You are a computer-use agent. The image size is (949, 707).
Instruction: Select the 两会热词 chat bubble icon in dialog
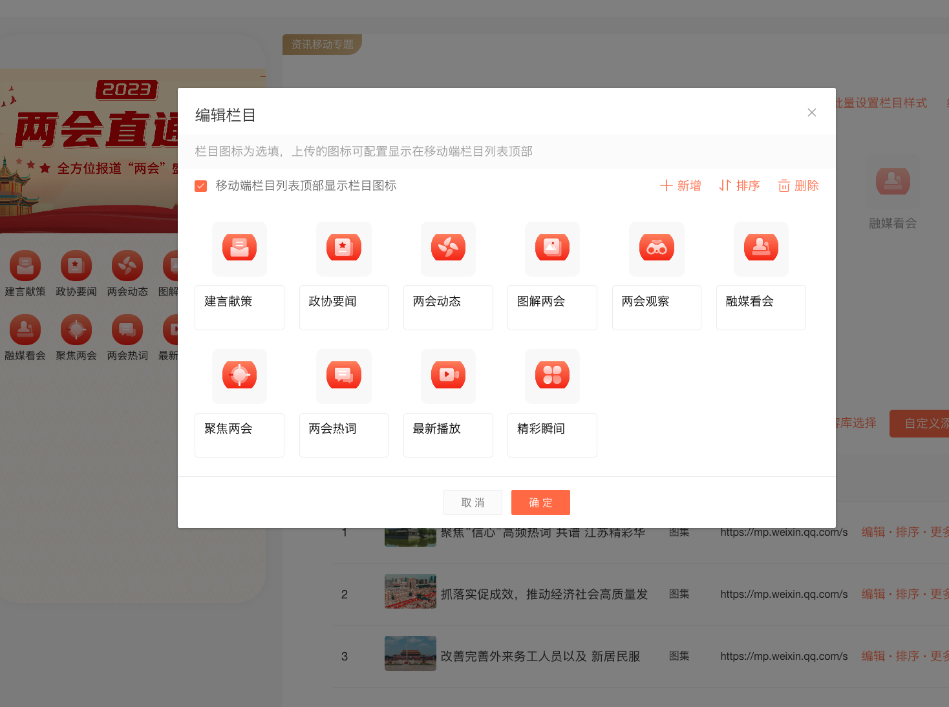click(x=343, y=375)
